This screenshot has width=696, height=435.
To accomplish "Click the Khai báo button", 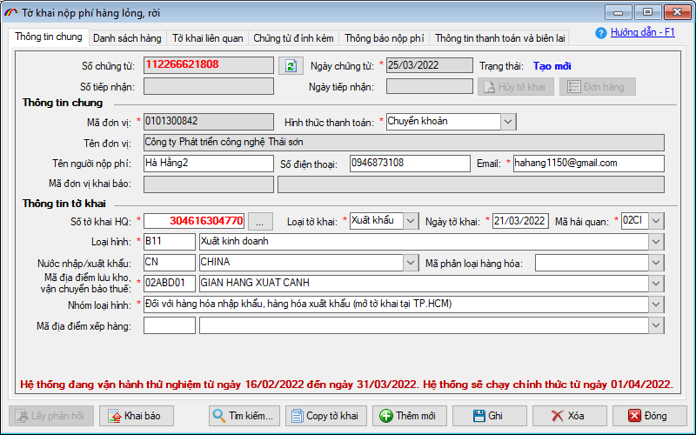I will [x=137, y=416].
